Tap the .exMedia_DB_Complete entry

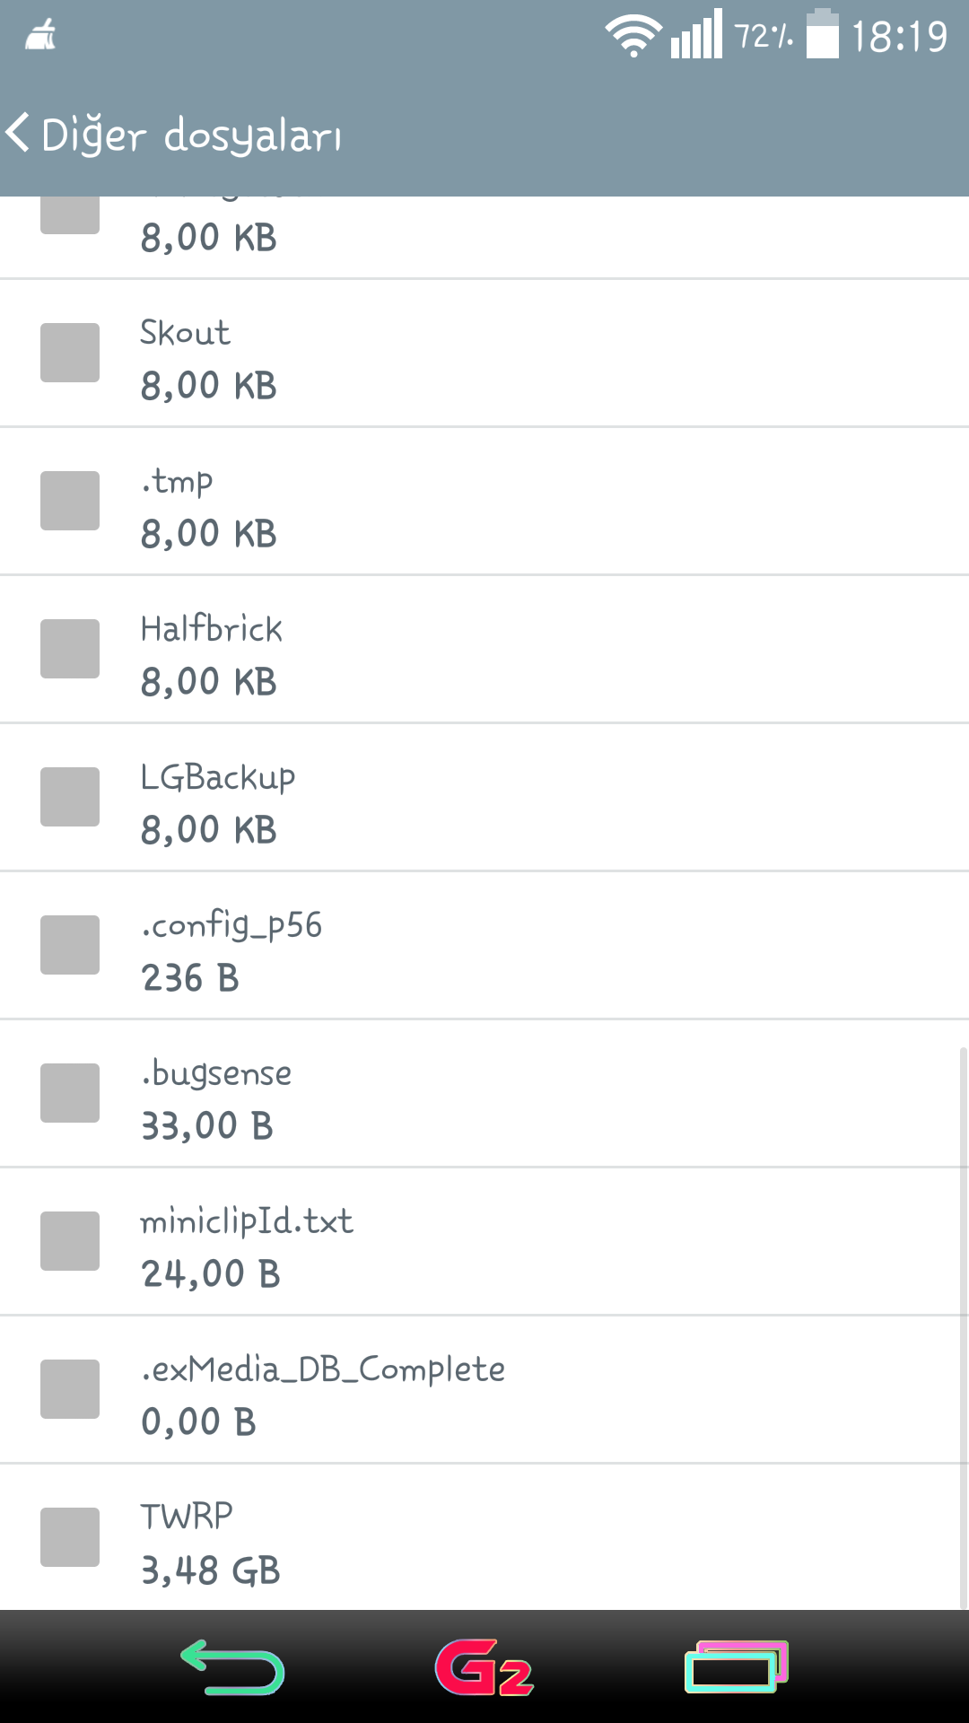(484, 1389)
